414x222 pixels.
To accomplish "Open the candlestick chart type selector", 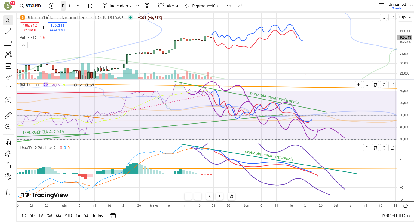I will [x=90, y=6].
